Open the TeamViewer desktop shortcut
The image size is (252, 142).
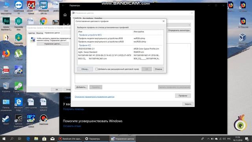pos(19,5)
